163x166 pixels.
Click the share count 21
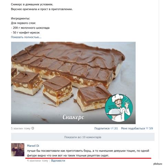[116, 128]
